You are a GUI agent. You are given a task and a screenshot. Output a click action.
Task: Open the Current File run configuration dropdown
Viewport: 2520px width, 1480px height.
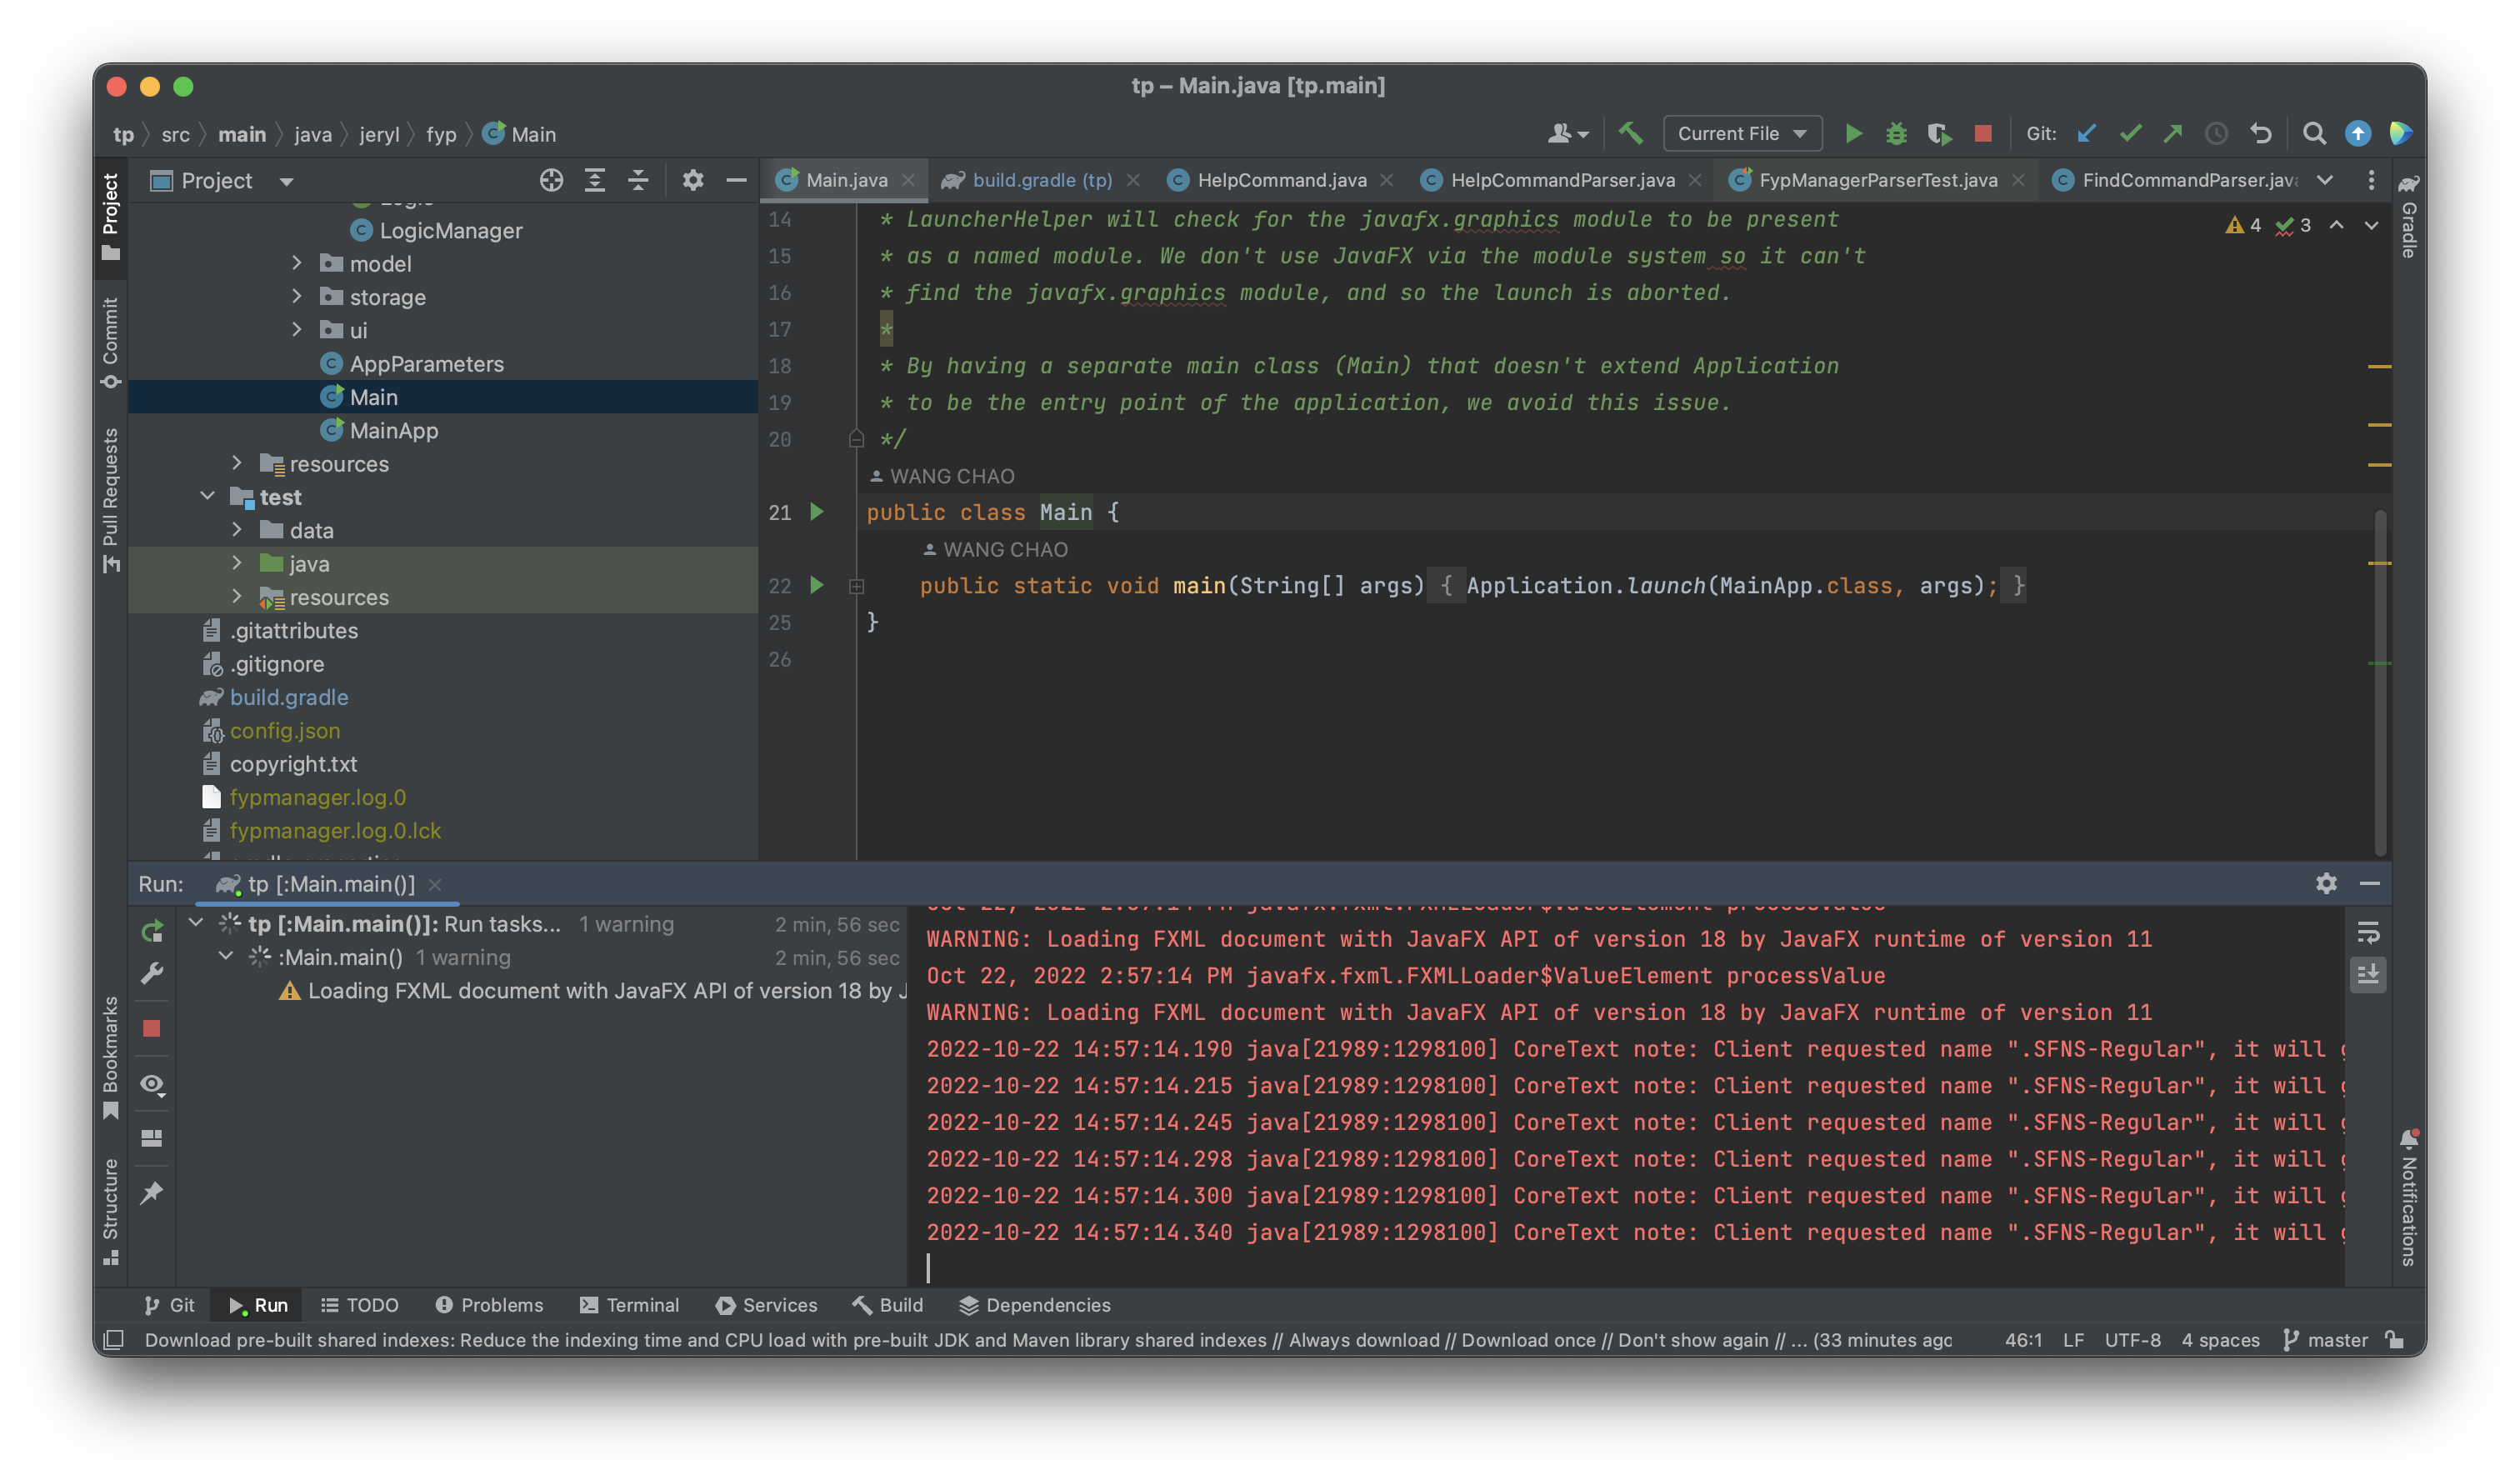(x=1741, y=133)
